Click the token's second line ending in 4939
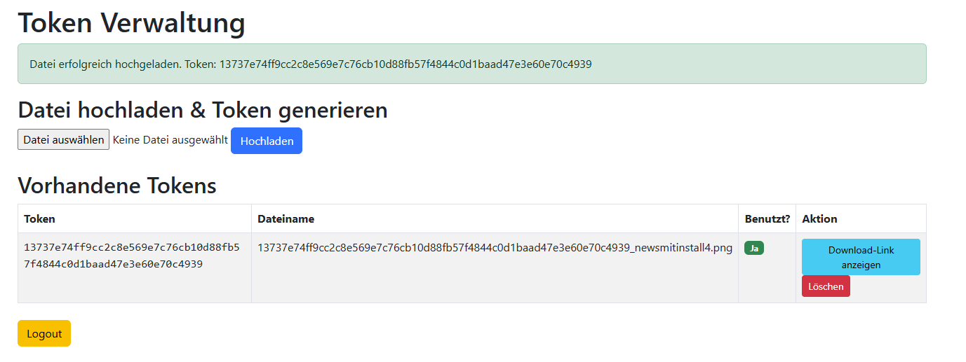 113,264
